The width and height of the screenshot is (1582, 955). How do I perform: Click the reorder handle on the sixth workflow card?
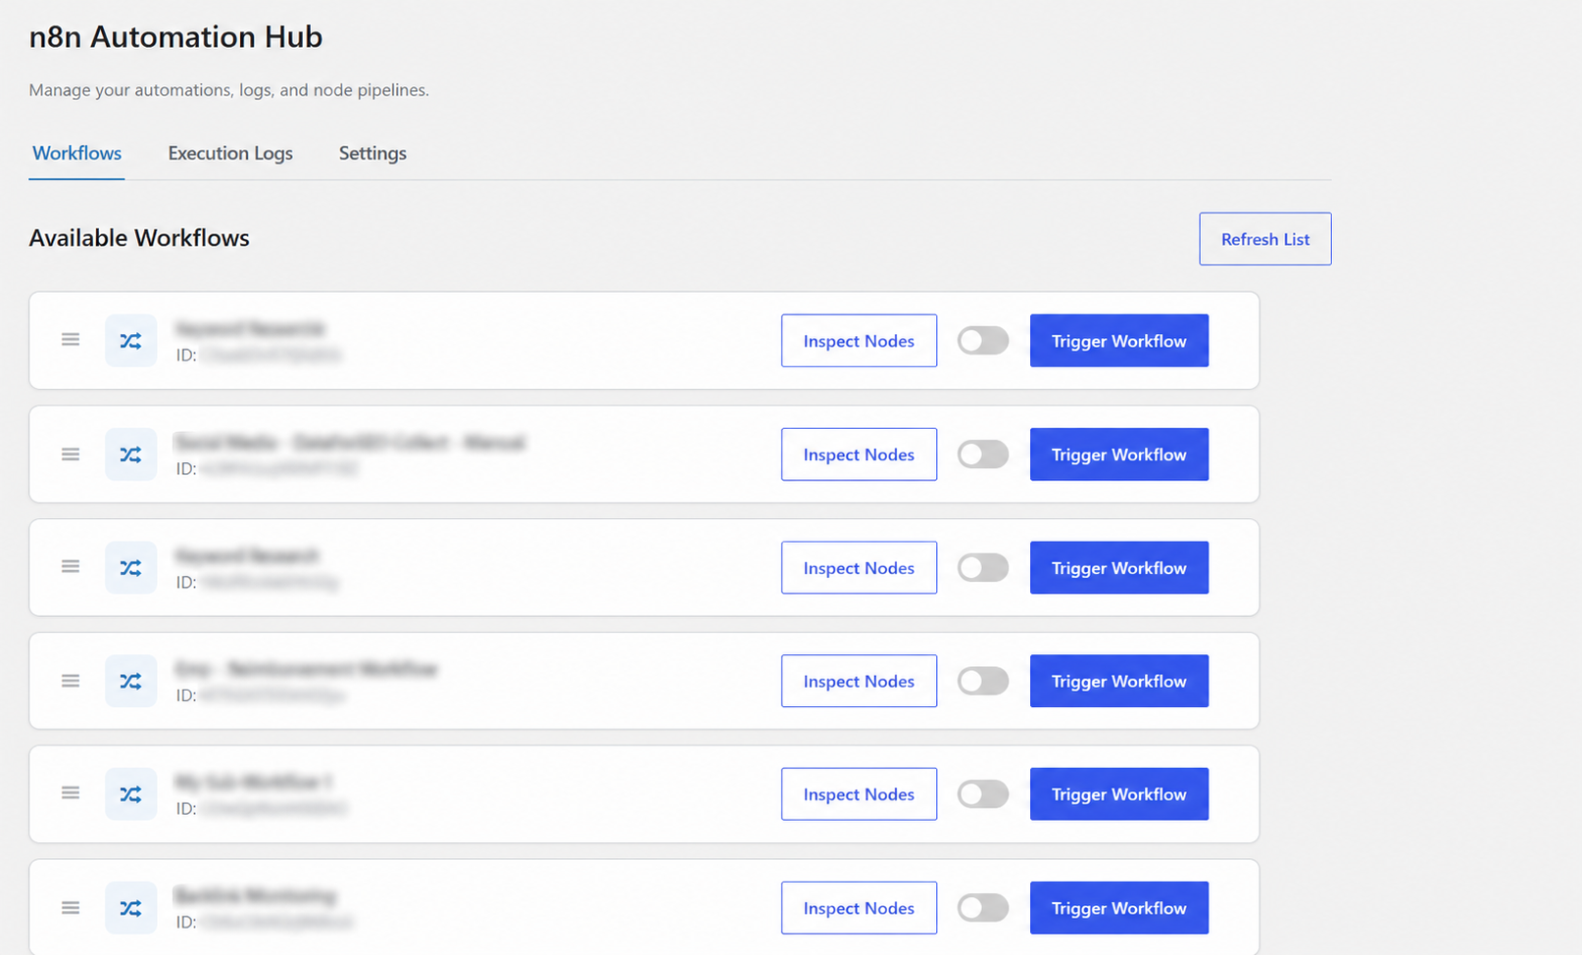(x=71, y=908)
